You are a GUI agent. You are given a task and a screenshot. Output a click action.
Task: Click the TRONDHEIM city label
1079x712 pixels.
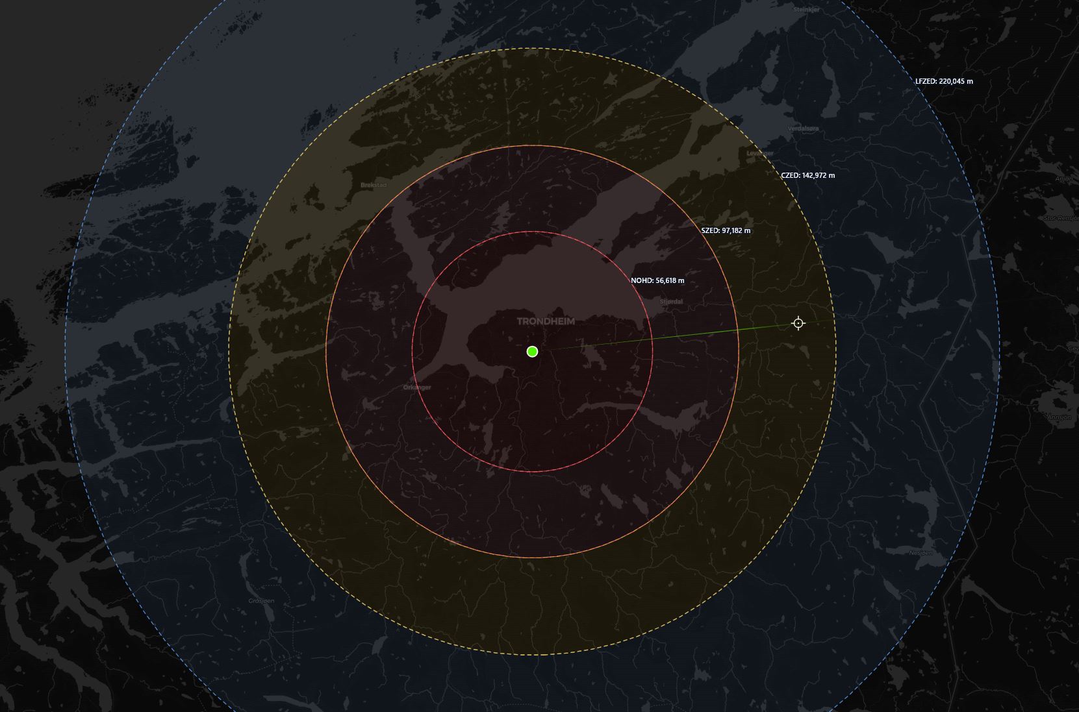tap(546, 321)
